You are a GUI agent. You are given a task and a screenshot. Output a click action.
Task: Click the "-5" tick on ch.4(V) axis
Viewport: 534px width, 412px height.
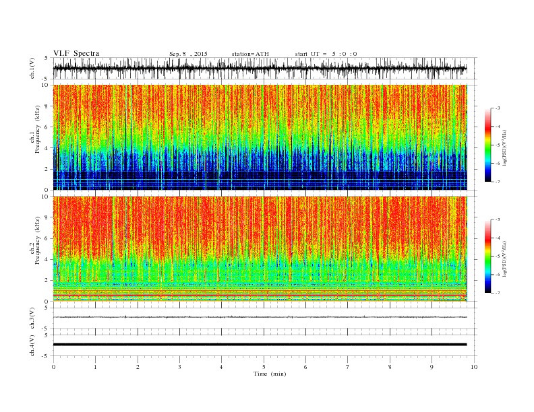(45, 356)
